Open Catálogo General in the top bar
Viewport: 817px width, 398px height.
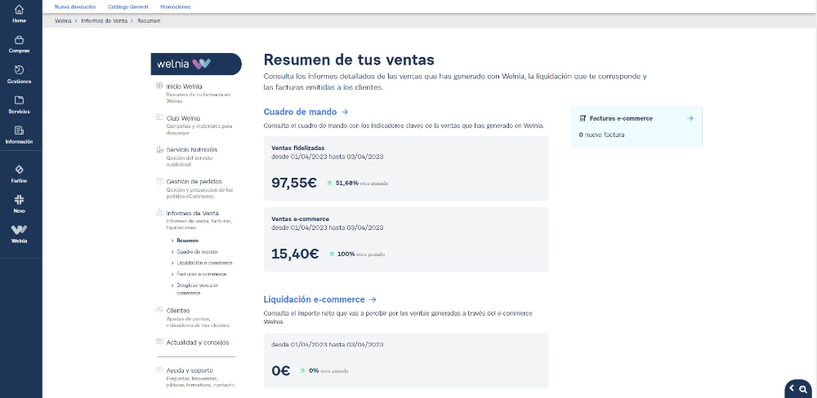tap(127, 7)
